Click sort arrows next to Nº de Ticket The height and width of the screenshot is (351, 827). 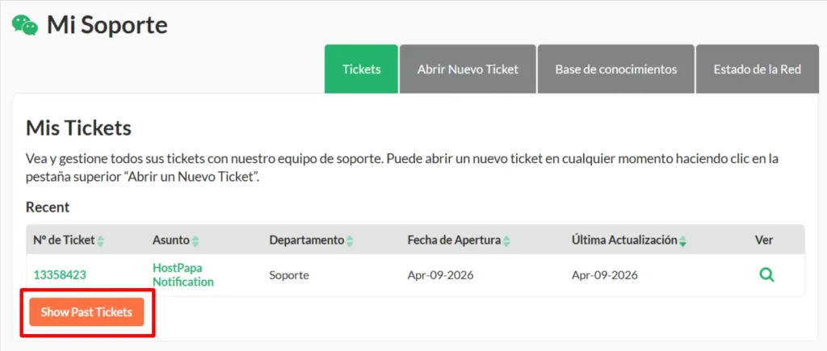pyautogui.click(x=101, y=241)
